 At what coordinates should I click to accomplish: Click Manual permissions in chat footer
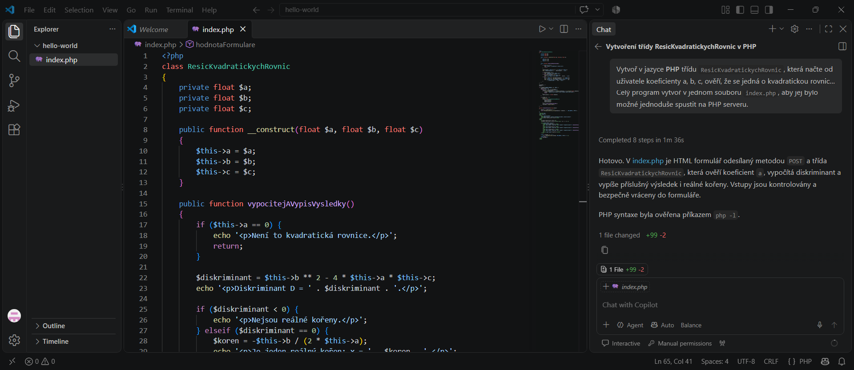click(x=680, y=343)
